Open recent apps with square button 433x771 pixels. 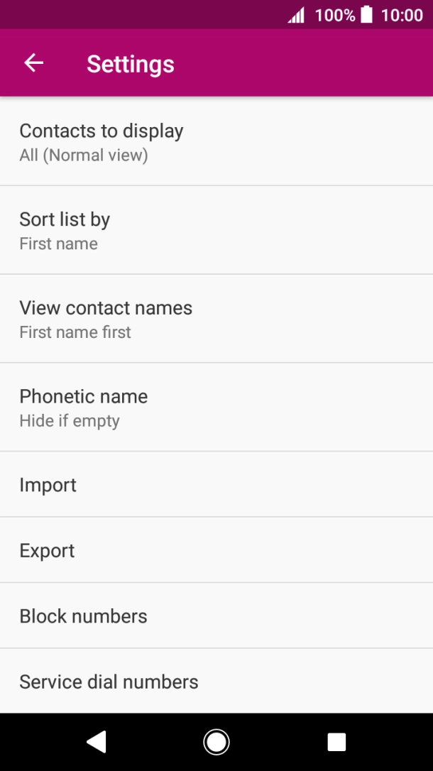pos(336,742)
